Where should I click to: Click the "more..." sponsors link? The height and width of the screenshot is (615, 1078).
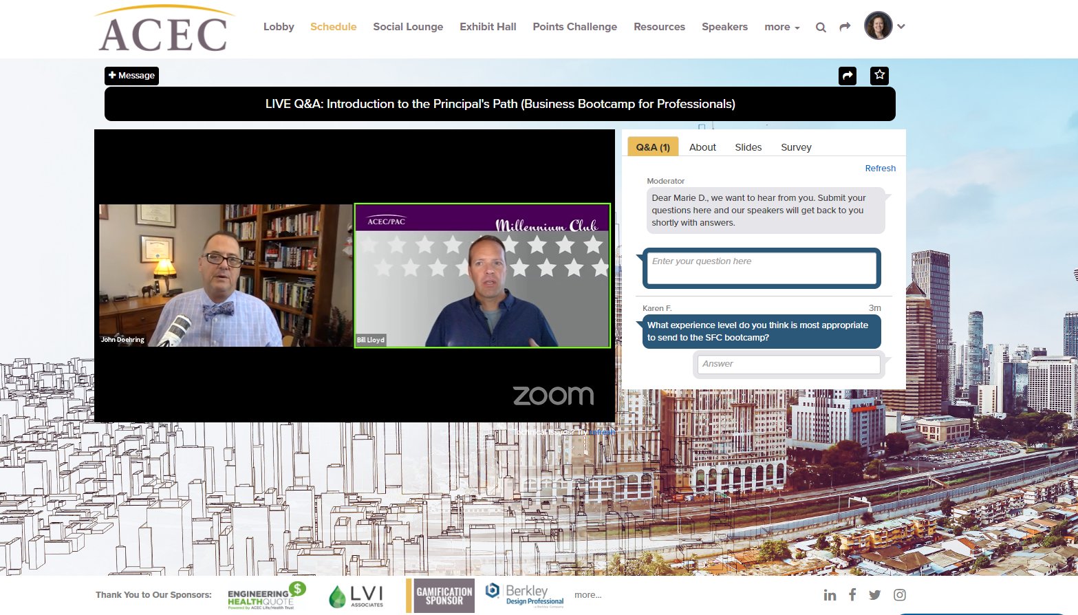click(588, 595)
